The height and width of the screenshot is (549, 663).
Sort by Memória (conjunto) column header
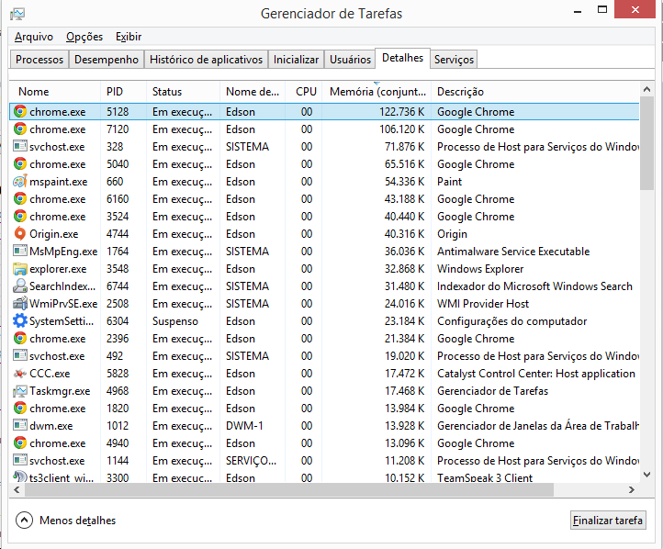[x=376, y=92]
